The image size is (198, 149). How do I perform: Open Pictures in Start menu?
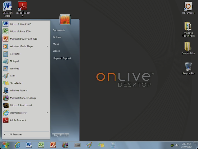coord(57,37)
